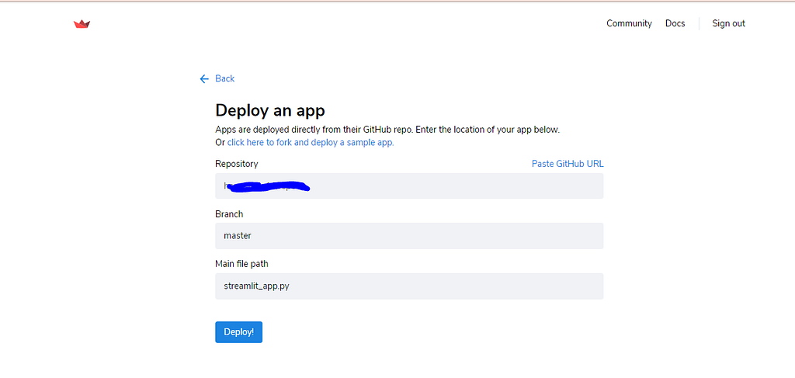Focus the Main file path input field
The image size is (795, 378).
pos(409,286)
